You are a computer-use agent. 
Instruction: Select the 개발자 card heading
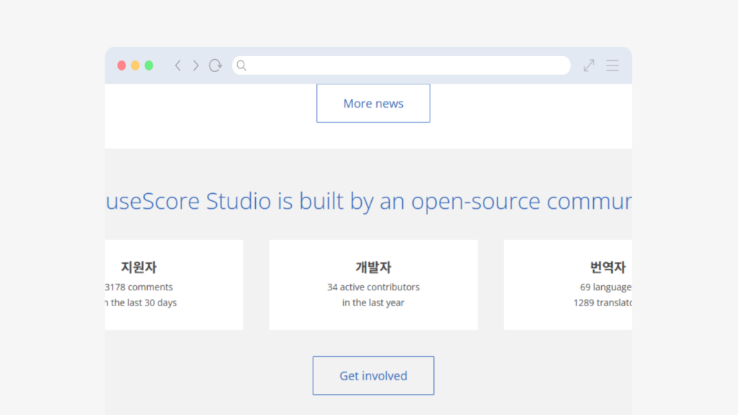pos(373,267)
